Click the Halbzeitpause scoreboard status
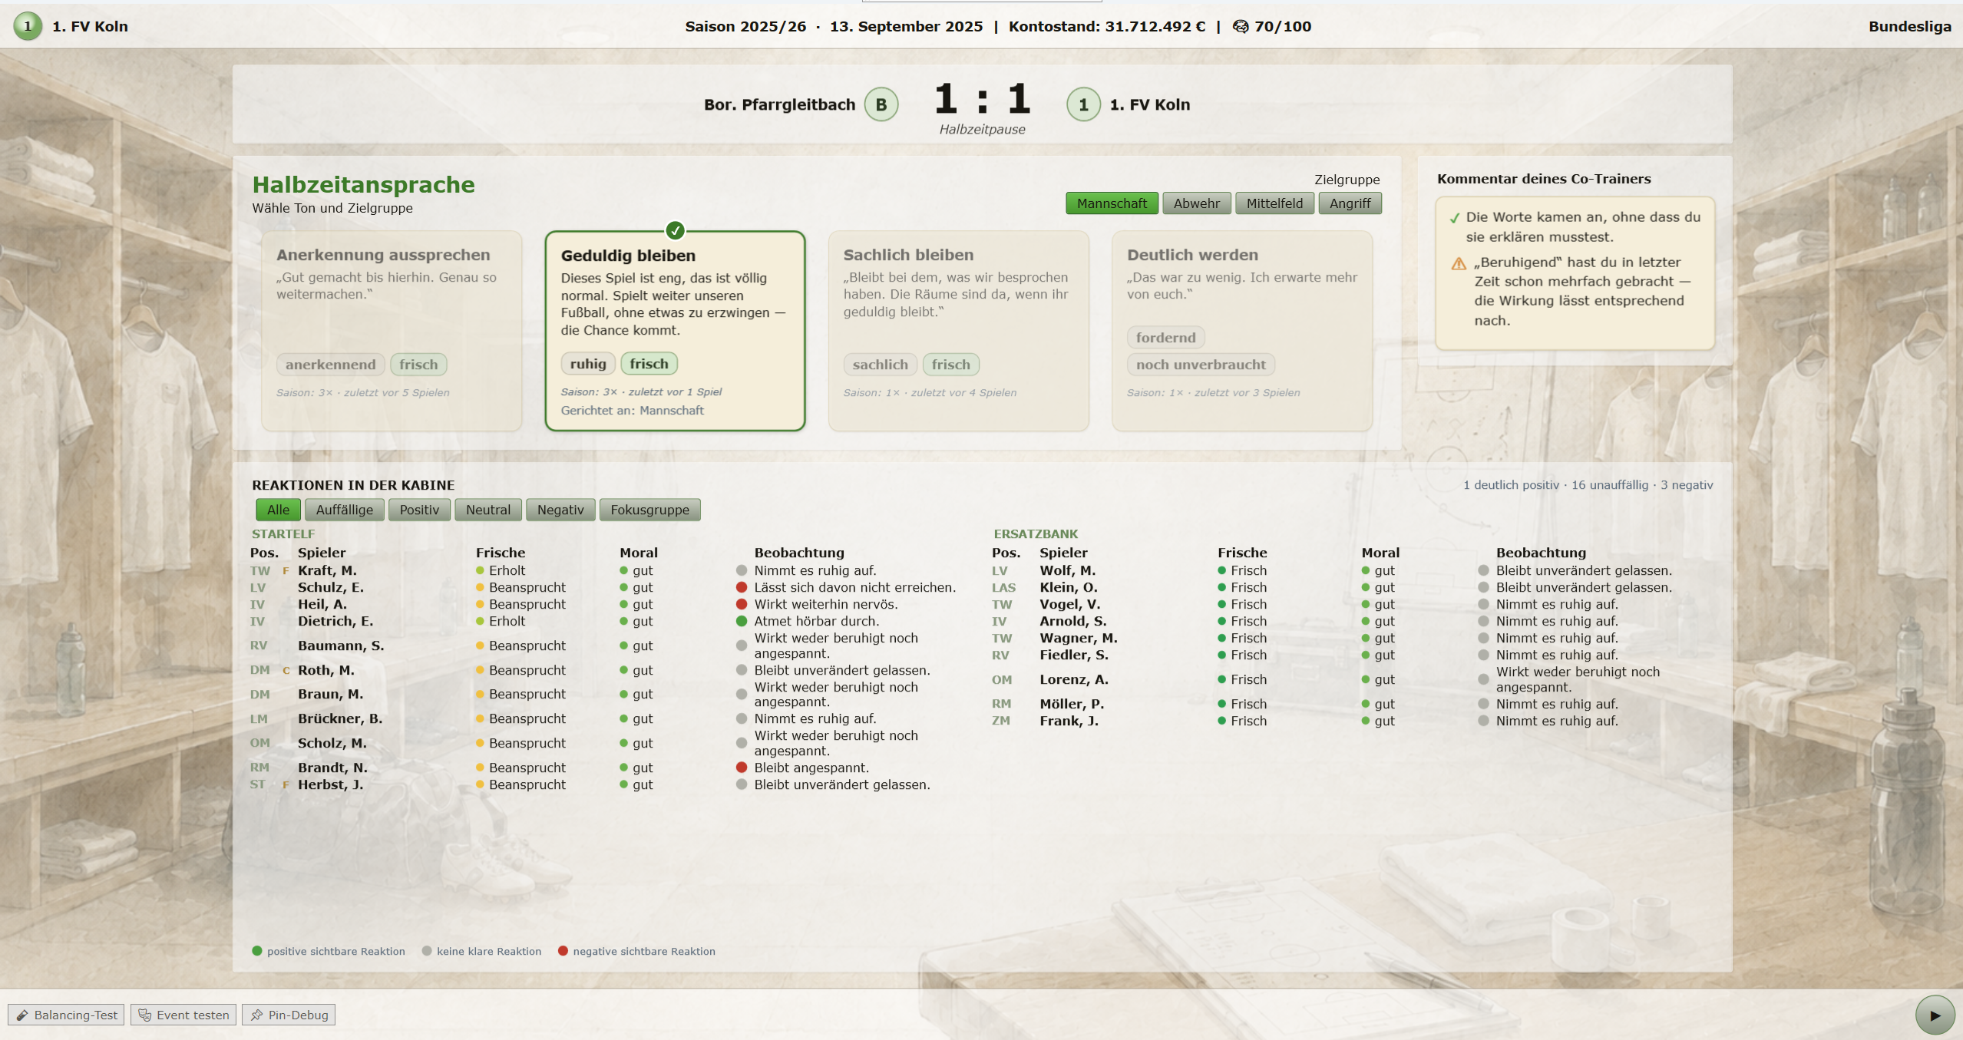Image resolution: width=1963 pixels, height=1040 pixels. point(982,129)
